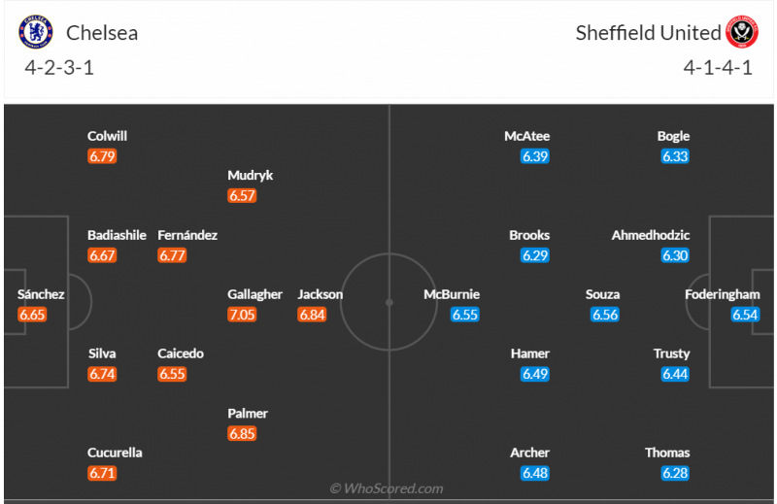
Task: Open the Chelsea team name link
Action: pos(102,33)
